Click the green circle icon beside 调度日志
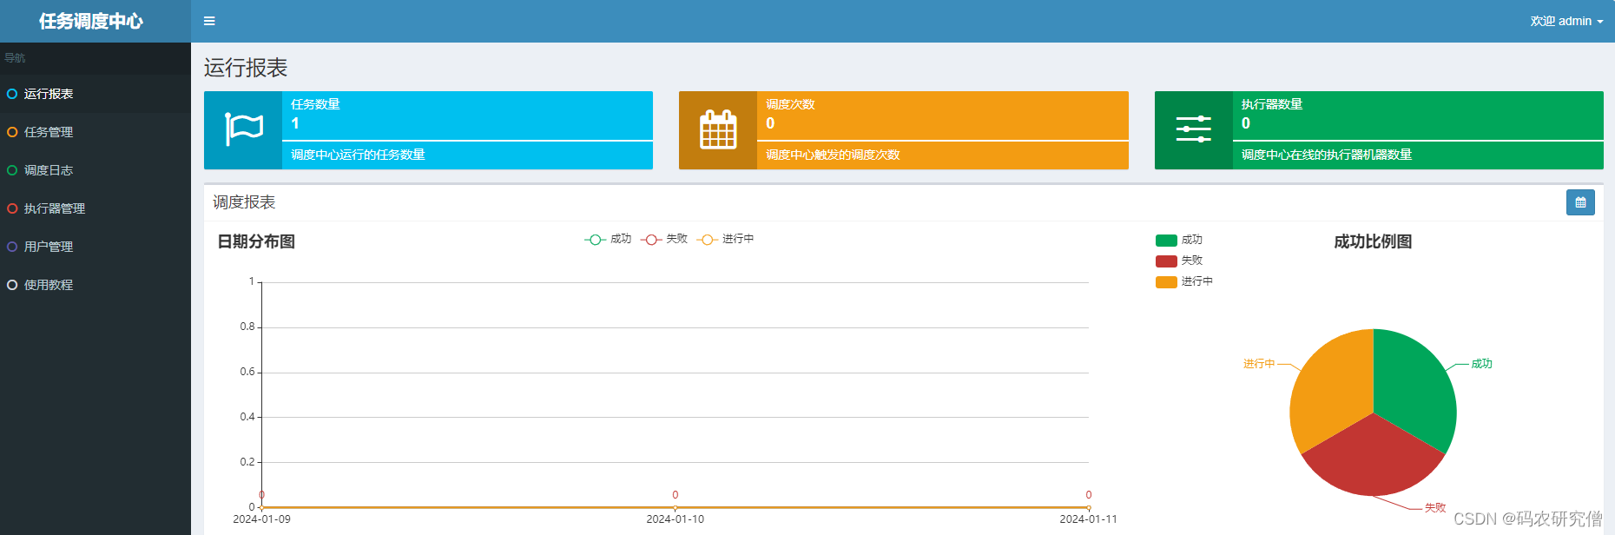Image resolution: width=1615 pixels, height=535 pixels. click(12, 170)
